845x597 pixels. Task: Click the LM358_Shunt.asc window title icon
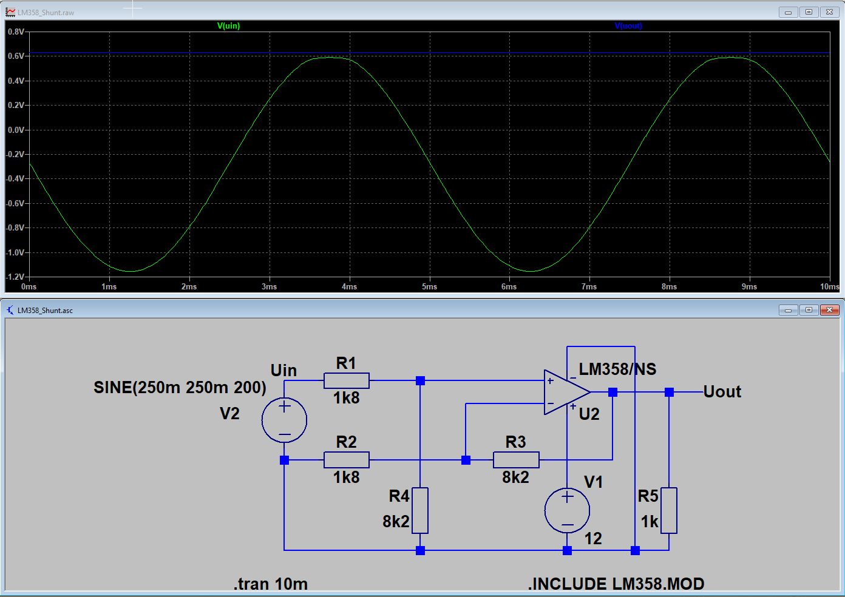click(10, 310)
